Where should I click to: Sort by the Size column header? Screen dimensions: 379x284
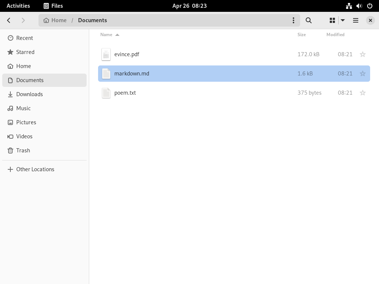301,34
